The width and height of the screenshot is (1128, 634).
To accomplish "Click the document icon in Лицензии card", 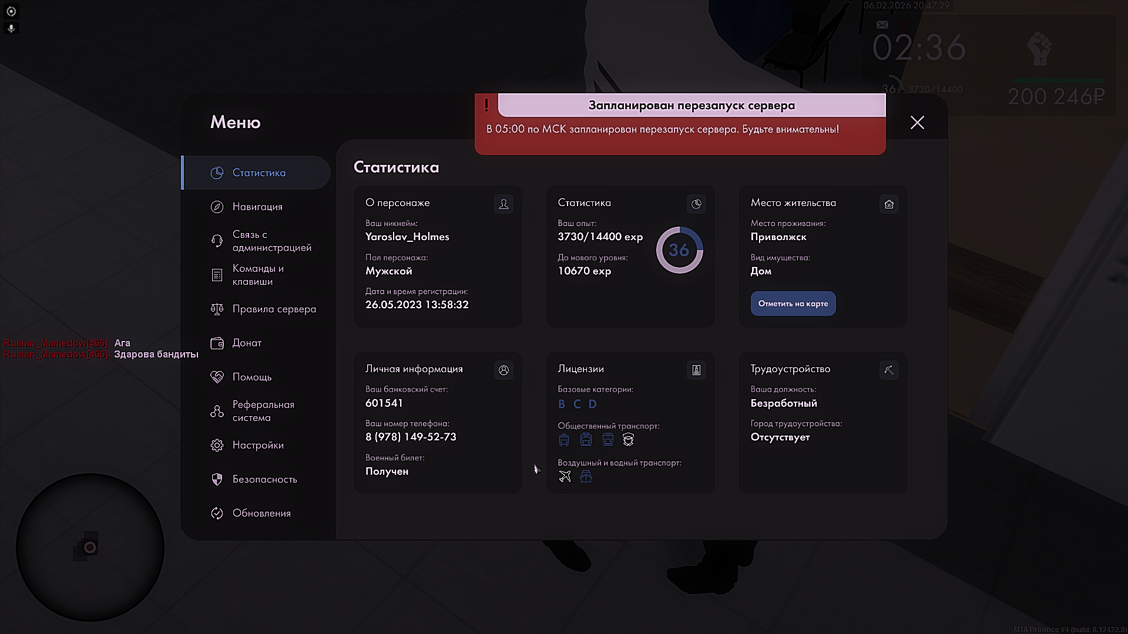I will 696,370.
